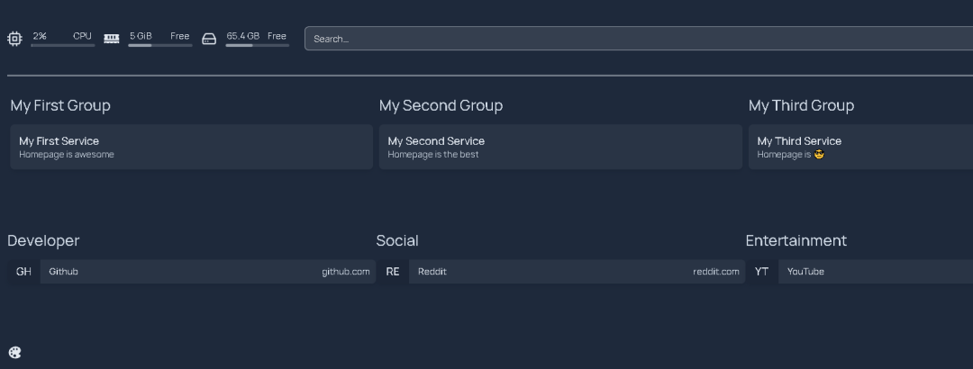Collapse the My Third Group section
The width and height of the screenshot is (973, 369).
click(801, 105)
